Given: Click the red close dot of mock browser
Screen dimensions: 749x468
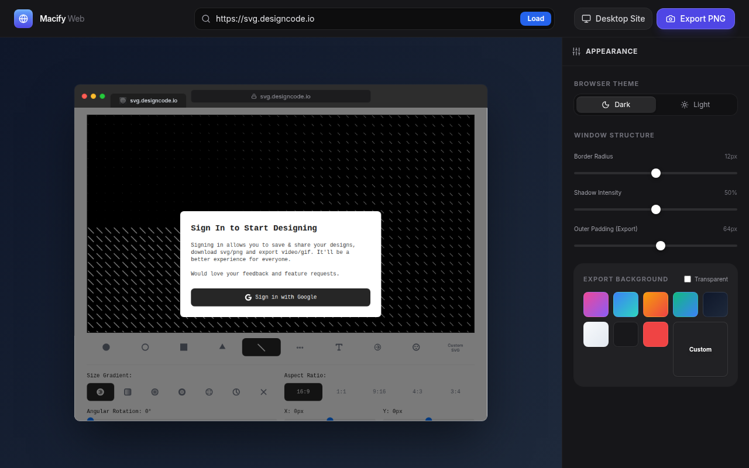Looking at the screenshot, I should pyautogui.click(x=84, y=96).
